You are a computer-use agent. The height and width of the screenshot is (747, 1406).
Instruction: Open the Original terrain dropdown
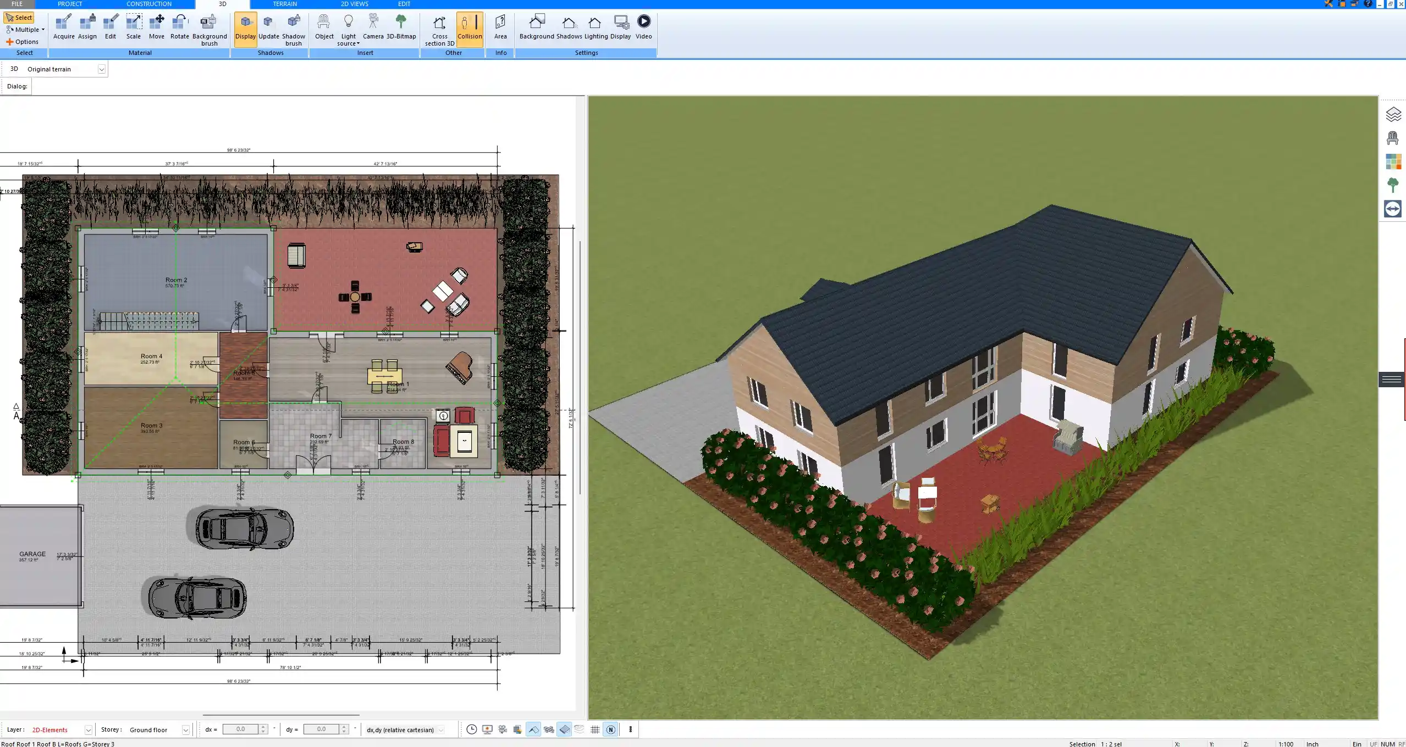[102, 69]
